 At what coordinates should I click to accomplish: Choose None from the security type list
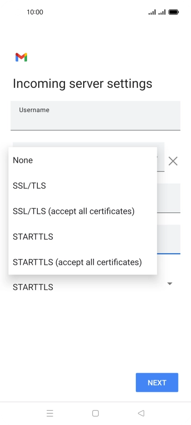click(83, 160)
